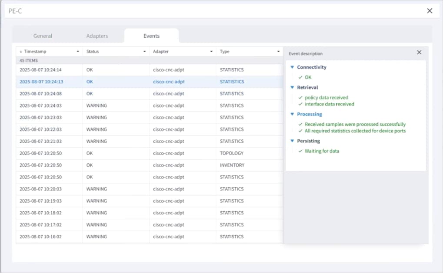
Task: Click the green OK under Connectivity
Action: (x=308, y=77)
